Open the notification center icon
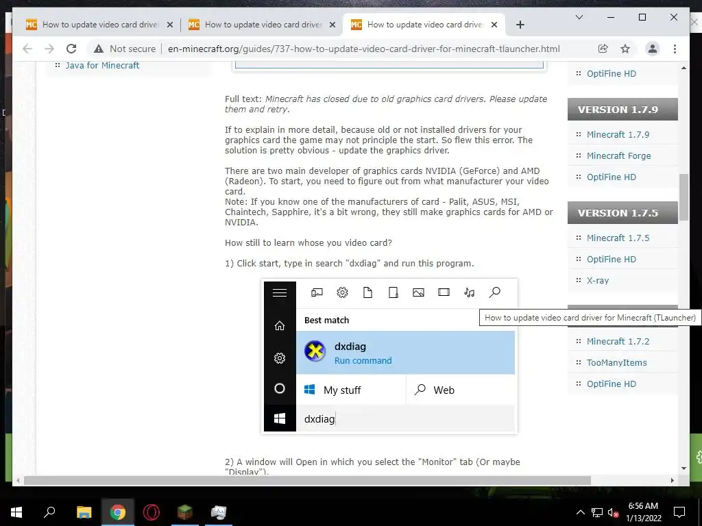Screen dimensions: 702x526 (679, 512)
